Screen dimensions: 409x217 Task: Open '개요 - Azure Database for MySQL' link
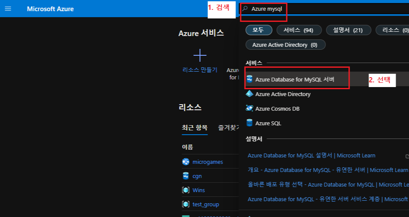click(x=328, y=170)
